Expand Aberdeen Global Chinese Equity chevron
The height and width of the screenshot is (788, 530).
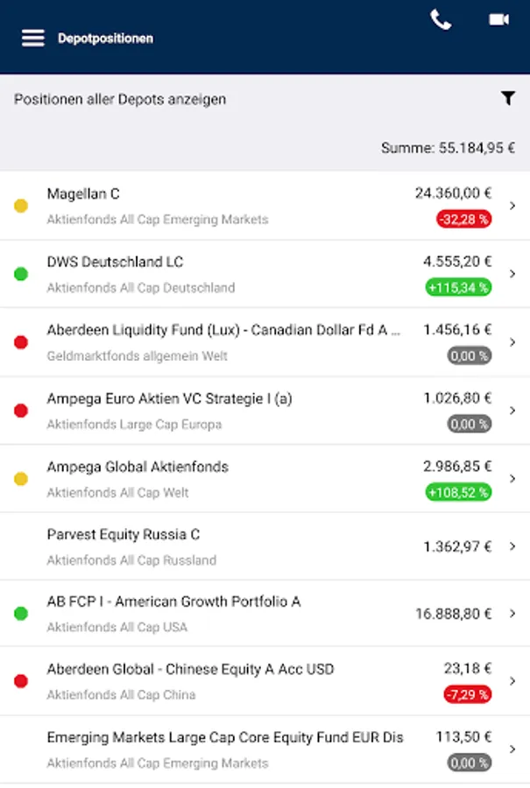(512, 681)
